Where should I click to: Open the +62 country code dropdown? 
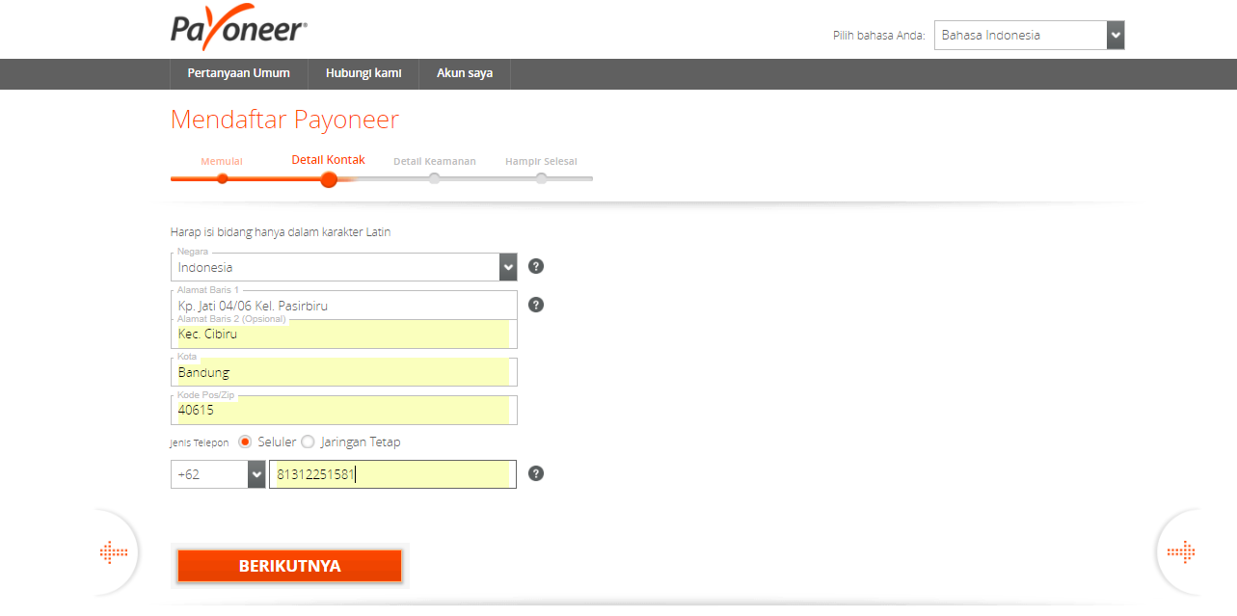(218, 474)
